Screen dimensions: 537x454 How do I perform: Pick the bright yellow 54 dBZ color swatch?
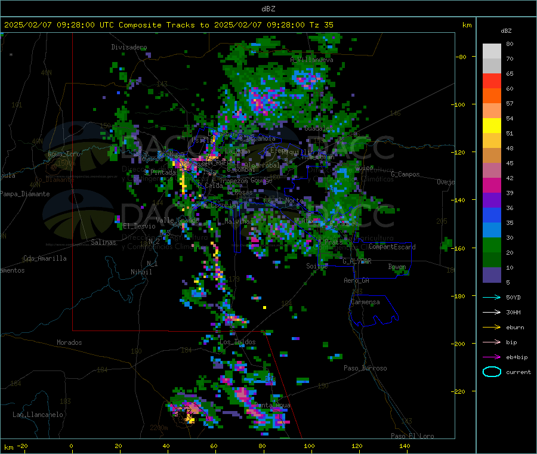coord(492,126)
